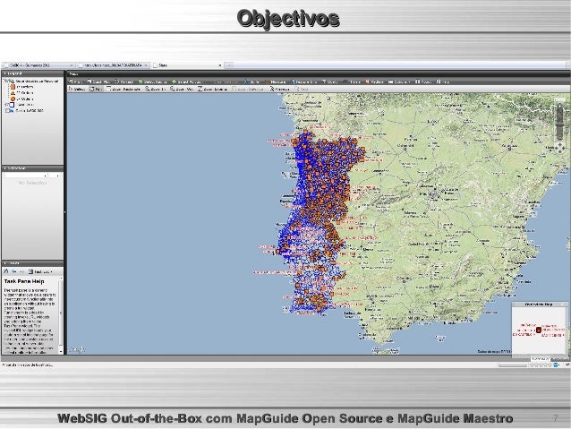Toggle the bottom legend layer checkbox
The image size is (571, 429).
point(5,111)
